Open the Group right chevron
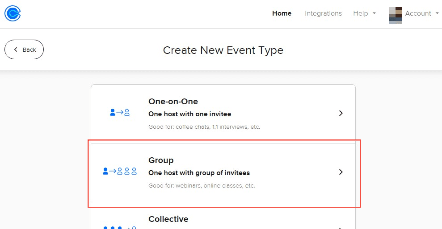This screenshot has height=229, width=442. click(x=341, y=172)
